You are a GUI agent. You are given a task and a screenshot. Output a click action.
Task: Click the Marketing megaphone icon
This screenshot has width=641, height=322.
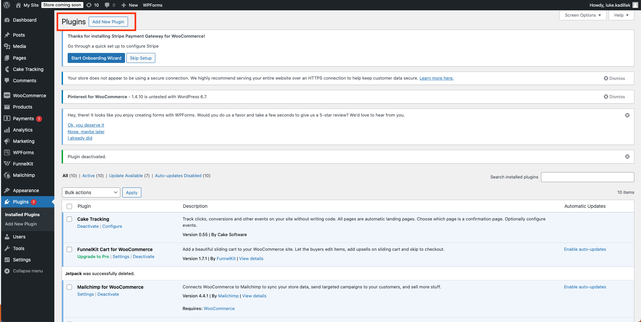tap(7, 141)
